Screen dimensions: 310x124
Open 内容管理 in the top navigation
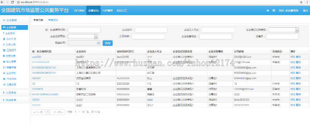pos(107,11)
